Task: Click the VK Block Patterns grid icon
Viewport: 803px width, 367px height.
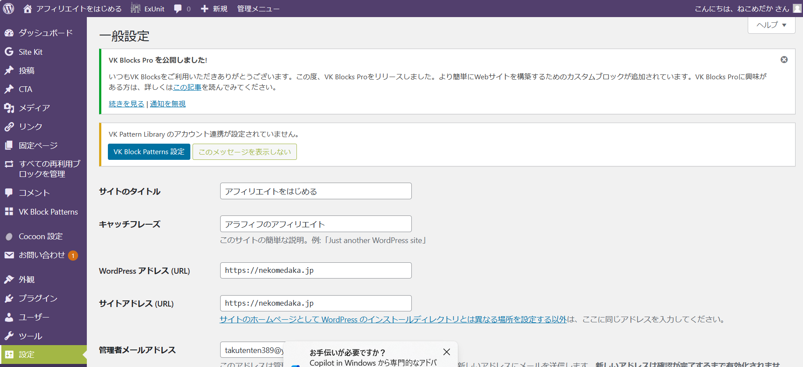Action: 9,212
